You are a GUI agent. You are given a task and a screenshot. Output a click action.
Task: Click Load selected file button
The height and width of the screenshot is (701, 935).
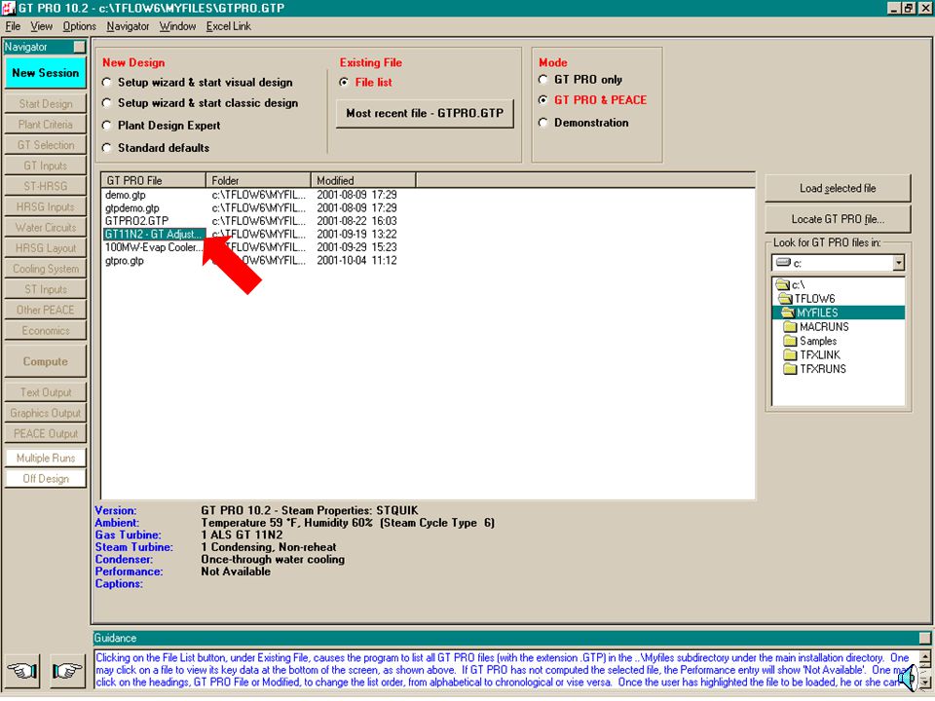(838, 188)
